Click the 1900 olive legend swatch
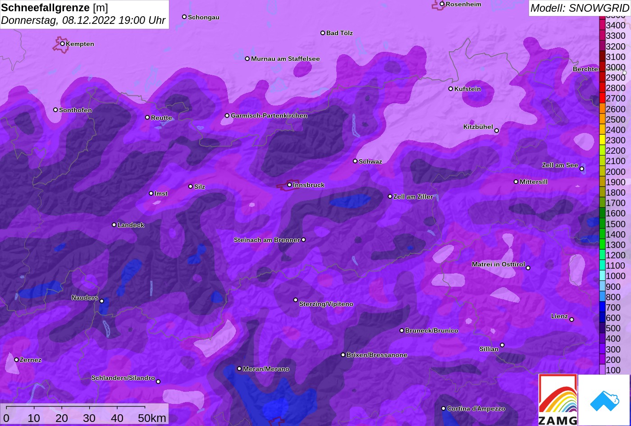This screenshot has height=426, width=631. (602, 182)
